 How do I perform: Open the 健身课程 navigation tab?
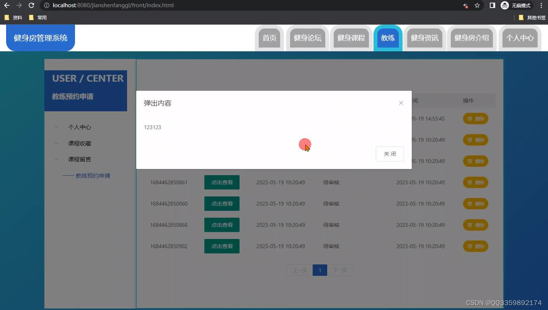pyautogui.click(x=351, y=38)
